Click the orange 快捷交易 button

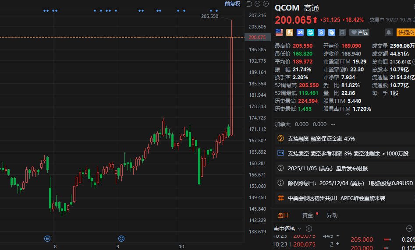pos(405,32)
